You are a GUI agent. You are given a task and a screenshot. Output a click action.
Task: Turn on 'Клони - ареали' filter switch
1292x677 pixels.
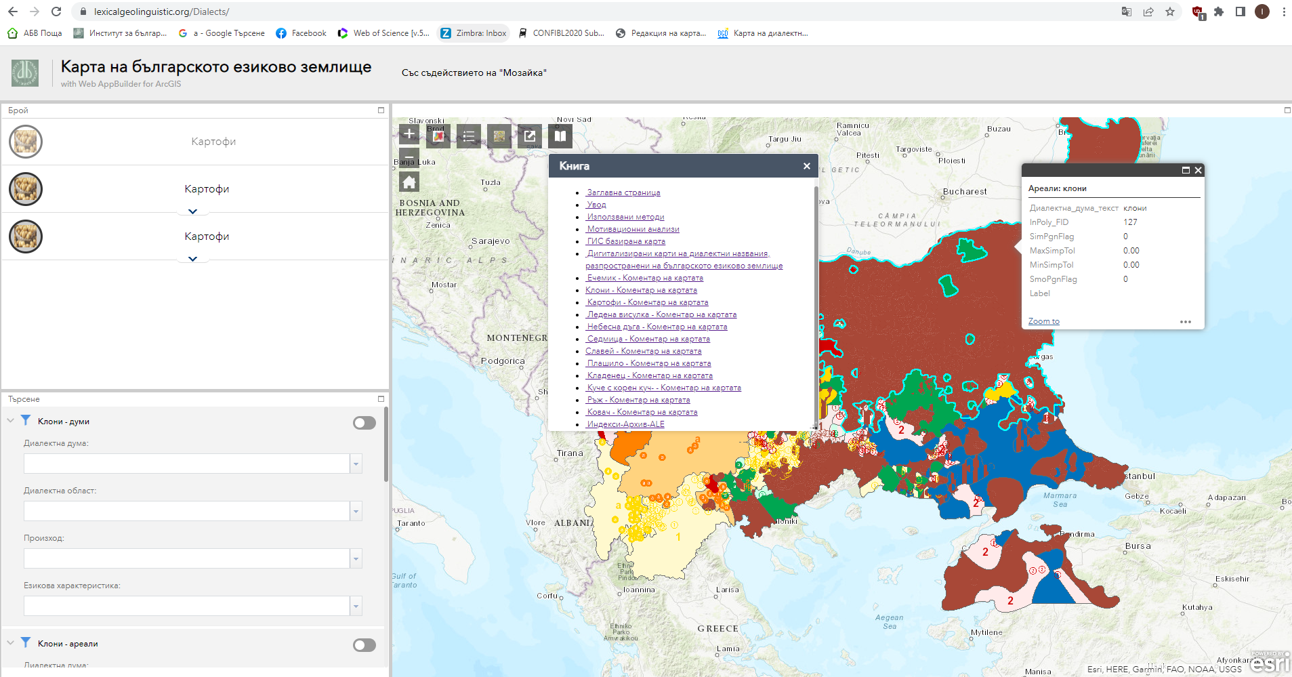coord(364,645)
